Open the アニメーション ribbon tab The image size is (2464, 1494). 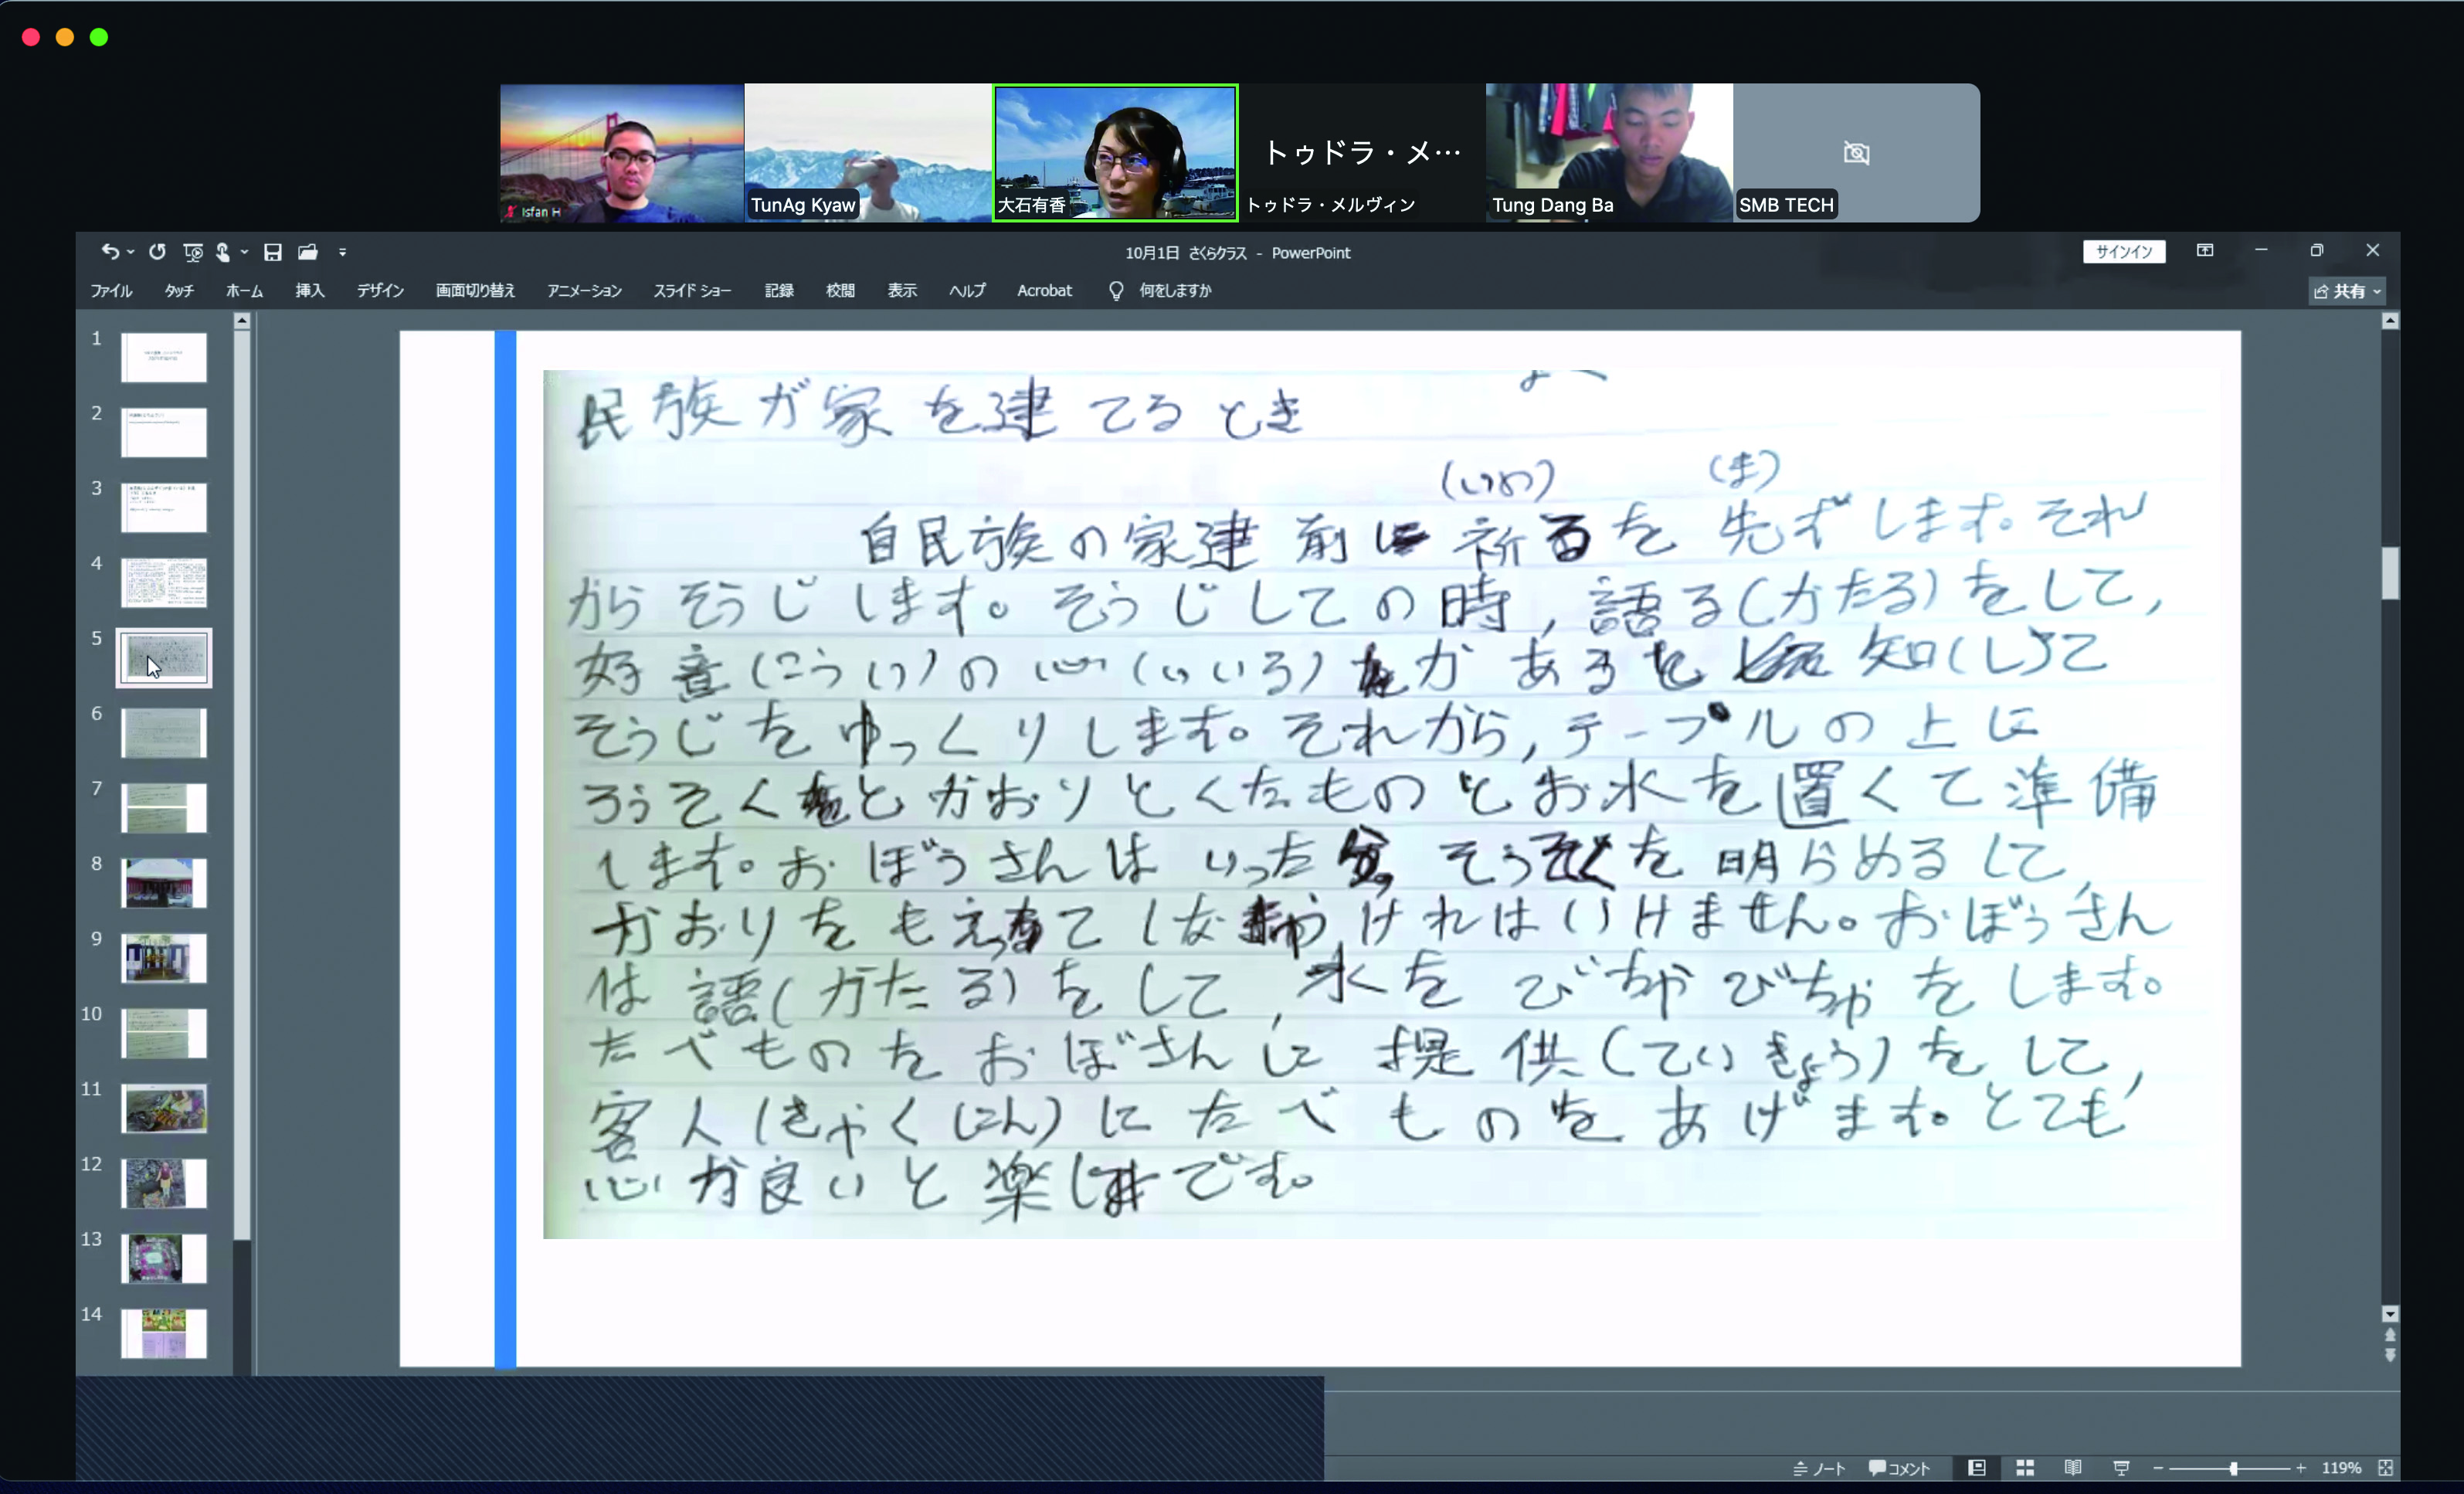(584, 291)
